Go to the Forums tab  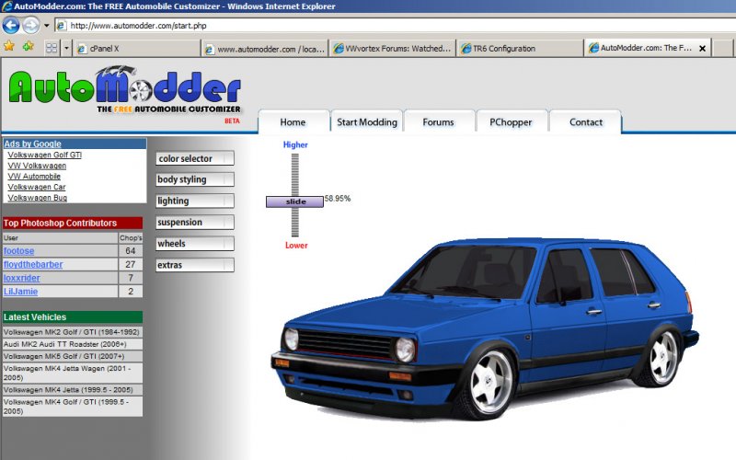438,122
